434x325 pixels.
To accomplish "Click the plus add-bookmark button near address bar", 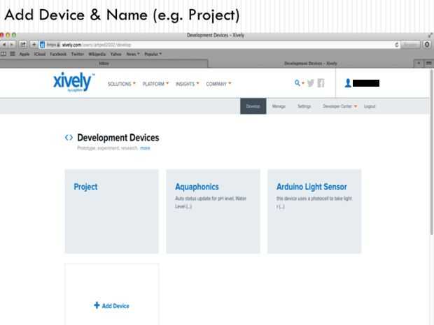I will tap(34, 45).
